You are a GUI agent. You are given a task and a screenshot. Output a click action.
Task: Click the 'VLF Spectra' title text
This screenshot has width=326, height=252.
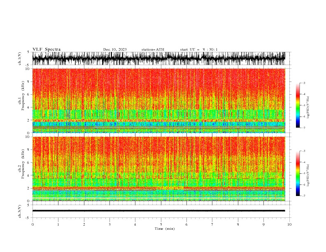(47, 49)
